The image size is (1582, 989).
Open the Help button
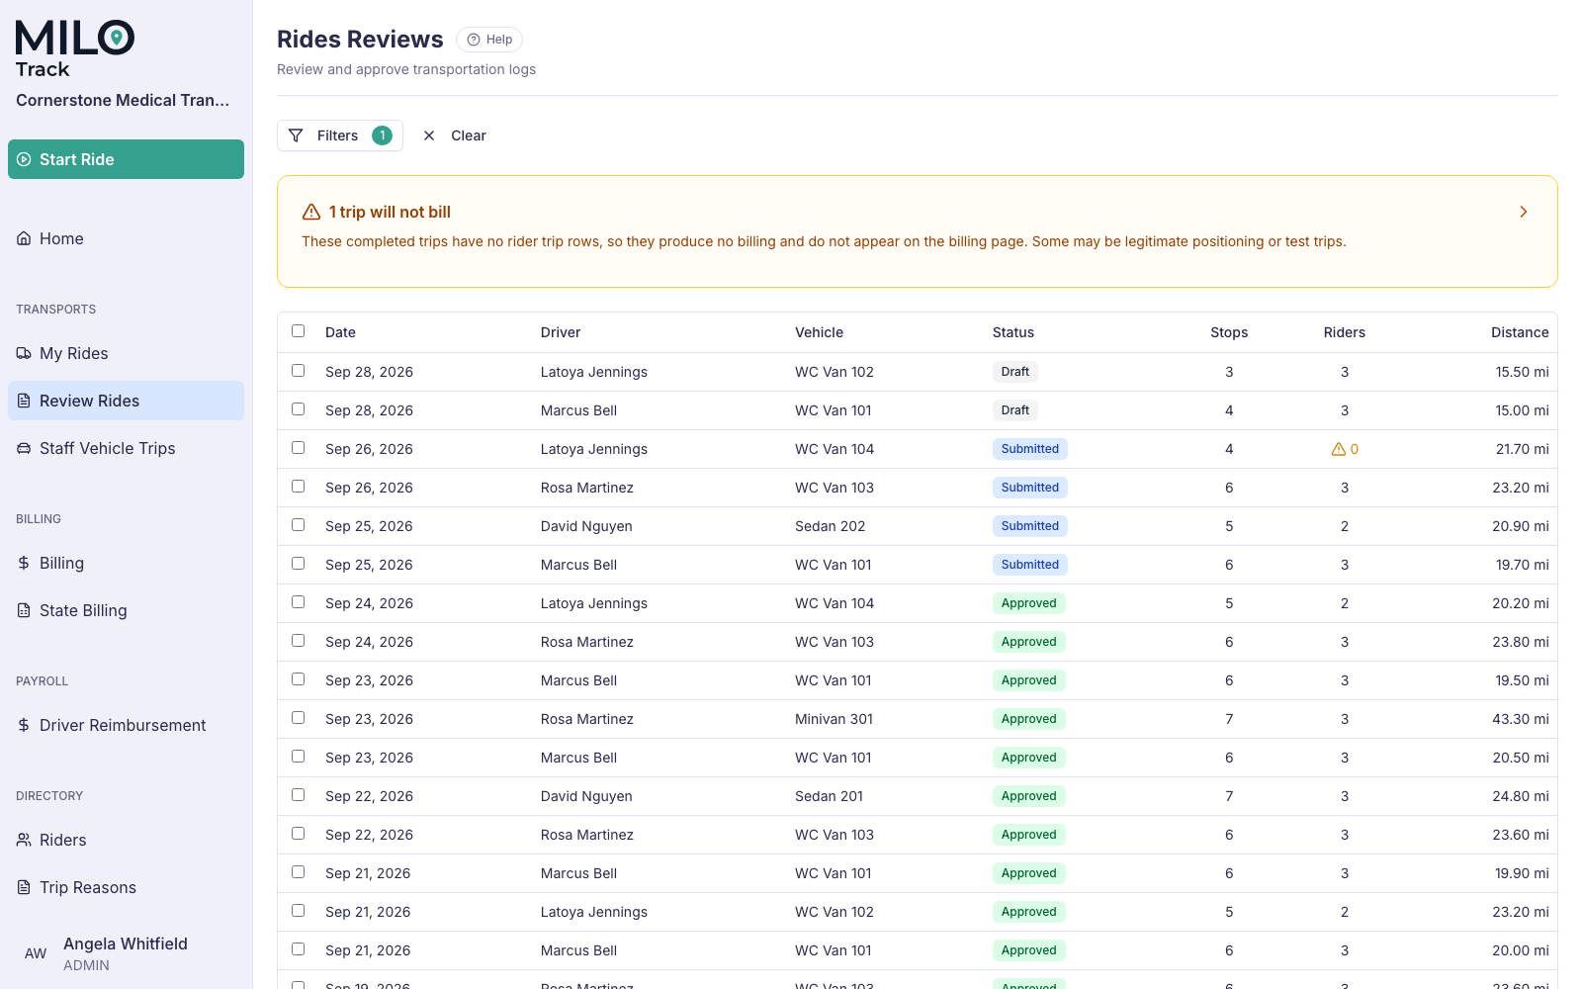(489, 40)
